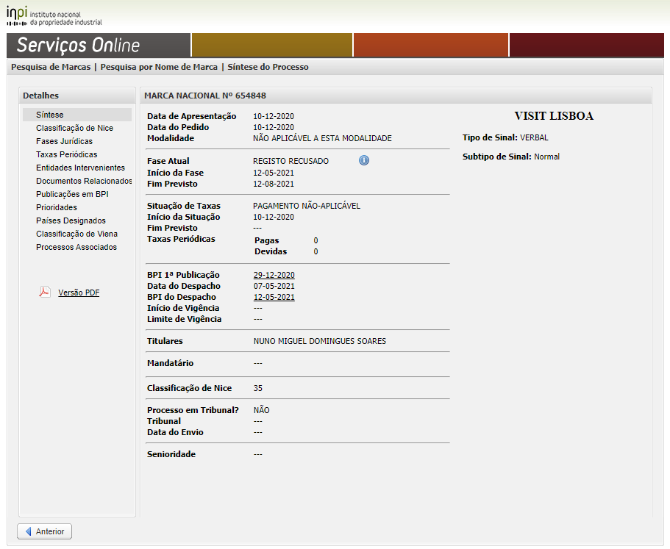This screenshot has width=670, height=549.
Task: Select Documentos Relacionados in the sidebar
Action: (x=84, y=181)
